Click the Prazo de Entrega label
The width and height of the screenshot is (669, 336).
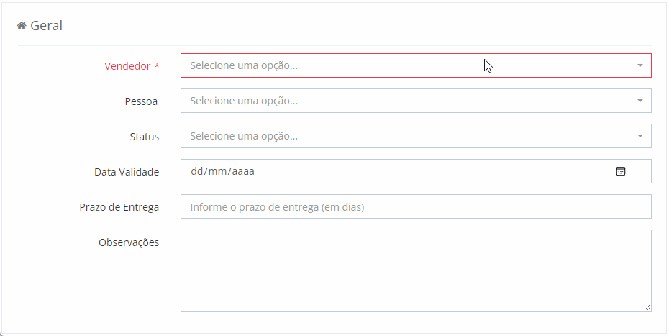point(119,207)
